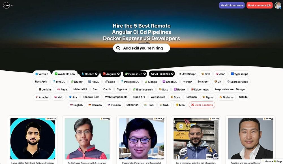Viewport: 283px width, 164px height.
Task: Open the $100K/y developer profile photo
Action: click(x=141, y=139)
